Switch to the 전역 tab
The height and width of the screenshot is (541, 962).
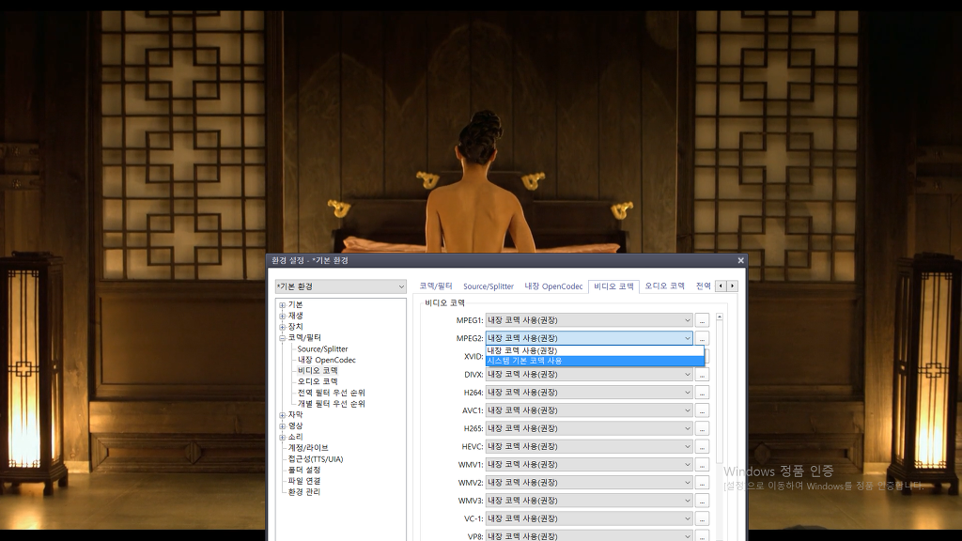(703, 286)
